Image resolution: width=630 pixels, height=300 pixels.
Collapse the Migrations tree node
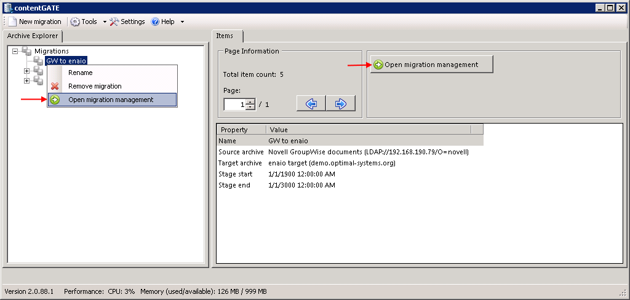point(15,51)
